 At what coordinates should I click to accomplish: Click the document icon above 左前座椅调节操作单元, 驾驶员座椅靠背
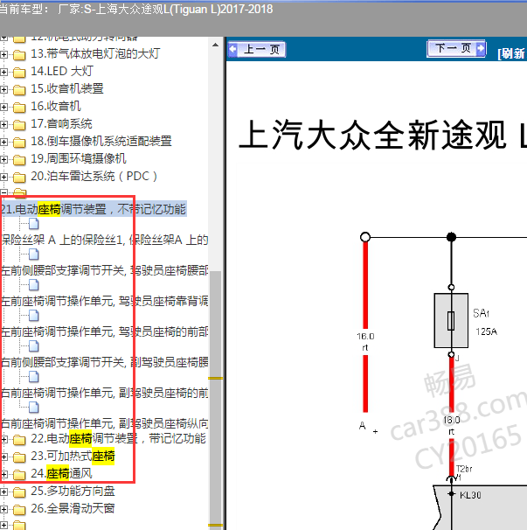[34, 285]
